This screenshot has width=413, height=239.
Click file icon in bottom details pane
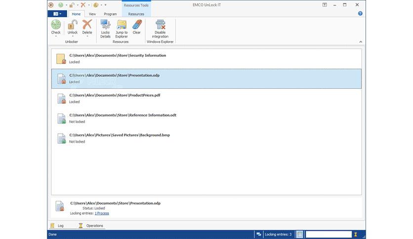60,206
